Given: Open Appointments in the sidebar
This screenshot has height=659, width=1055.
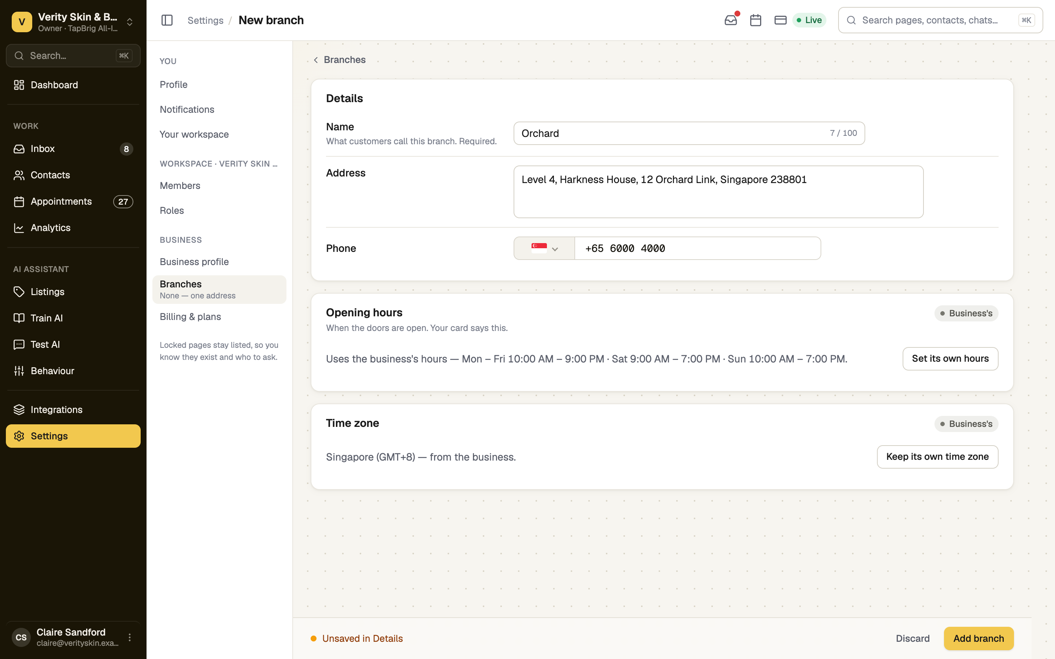Looking at the screenshot, I should [73, 201].
